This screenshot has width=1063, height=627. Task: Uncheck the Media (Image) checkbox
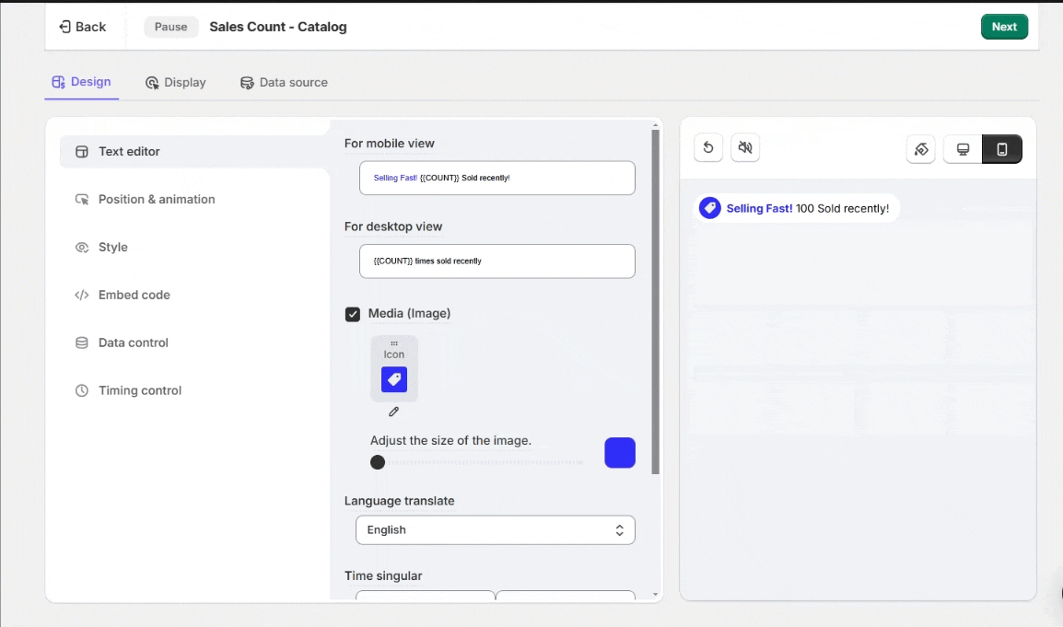tap(353, 314)
